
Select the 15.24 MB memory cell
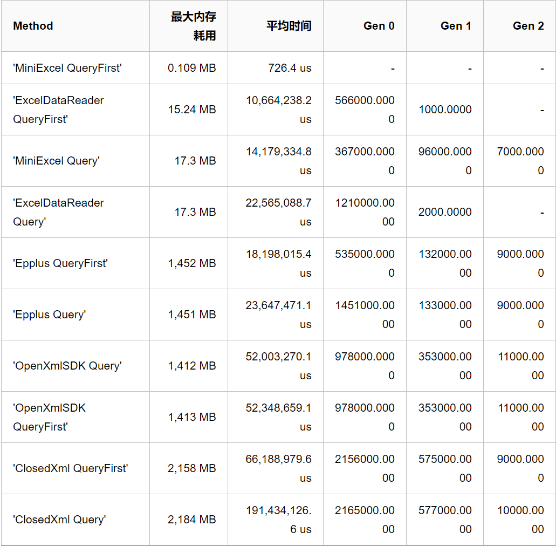click(191, 110)
